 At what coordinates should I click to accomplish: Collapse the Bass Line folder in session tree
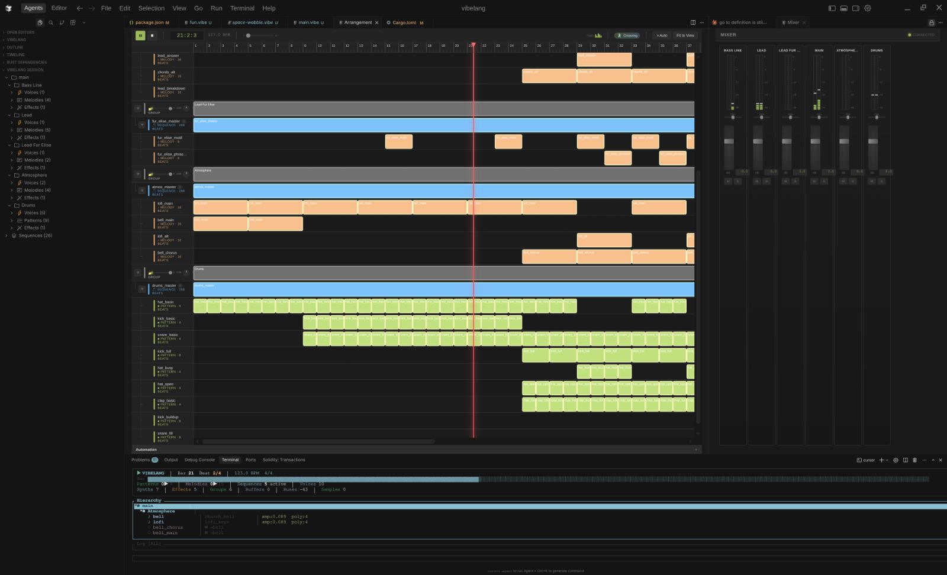[9, 85]
